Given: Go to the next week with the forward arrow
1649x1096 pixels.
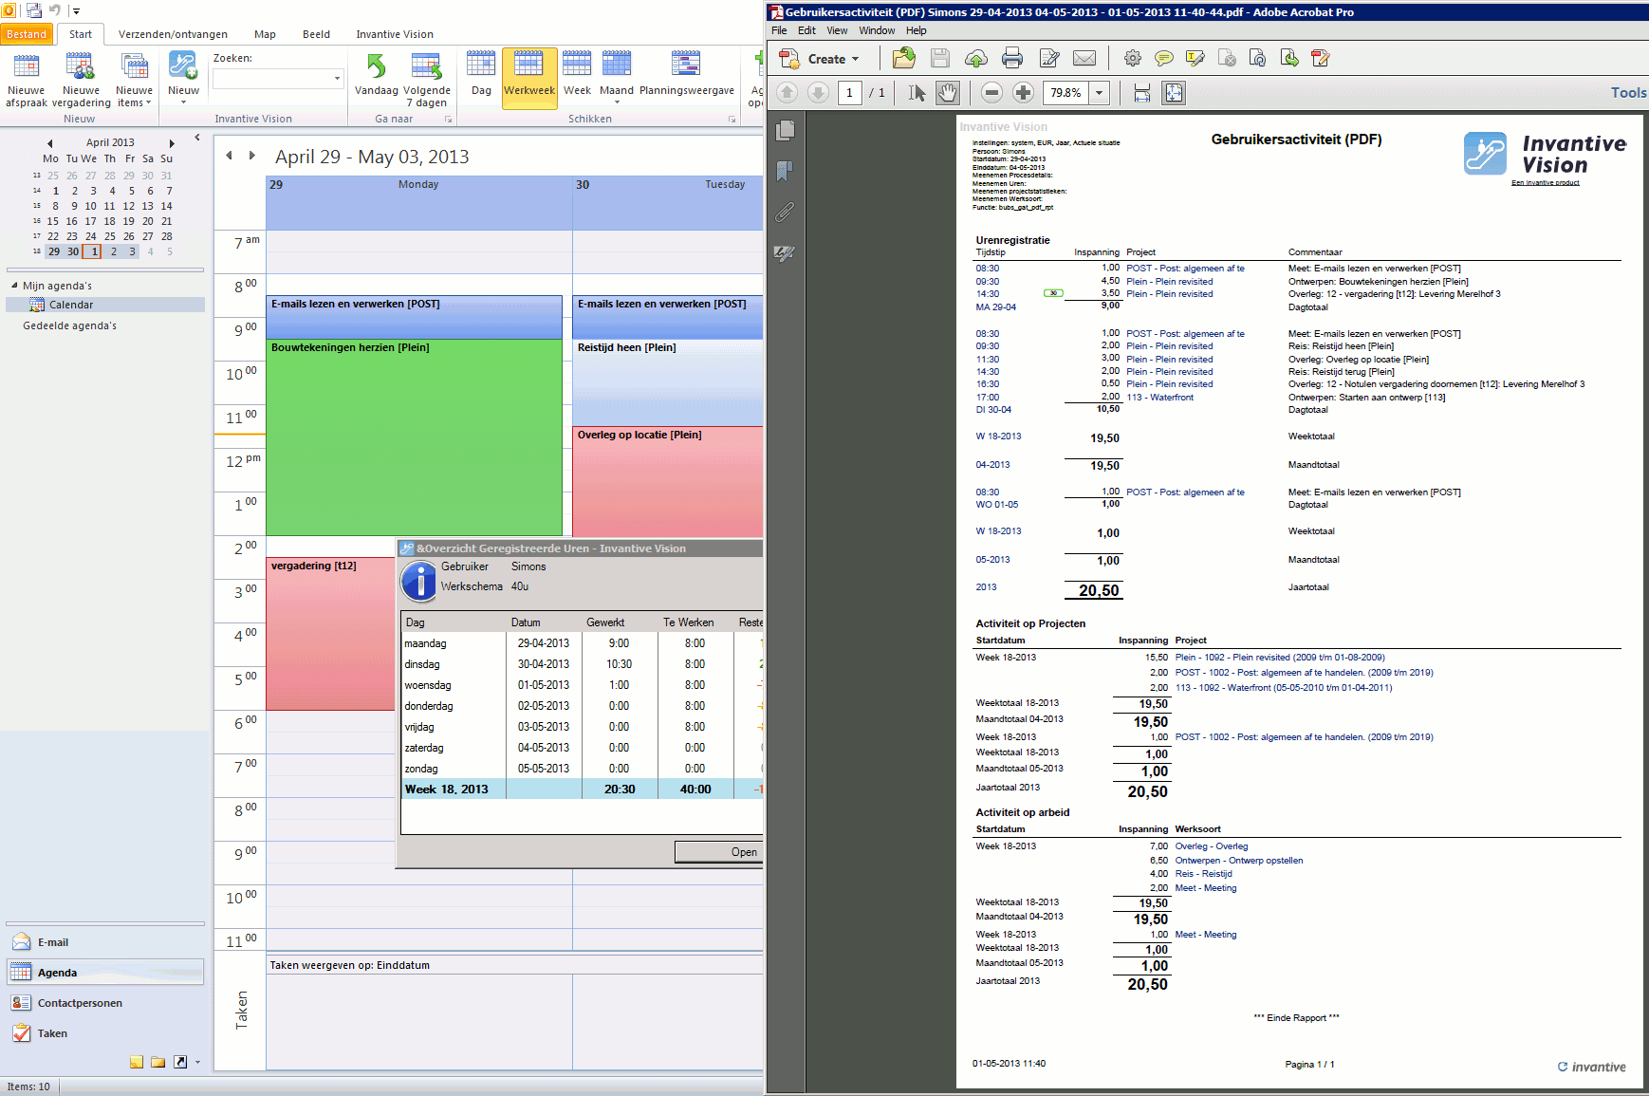Looking at the screenshot, I should 251,156.
